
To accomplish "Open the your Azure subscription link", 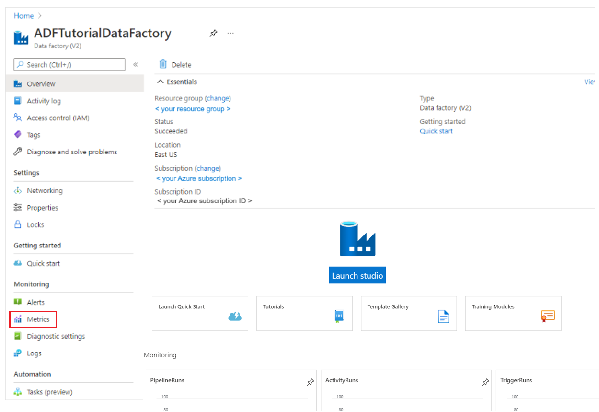I will [199, 178].
